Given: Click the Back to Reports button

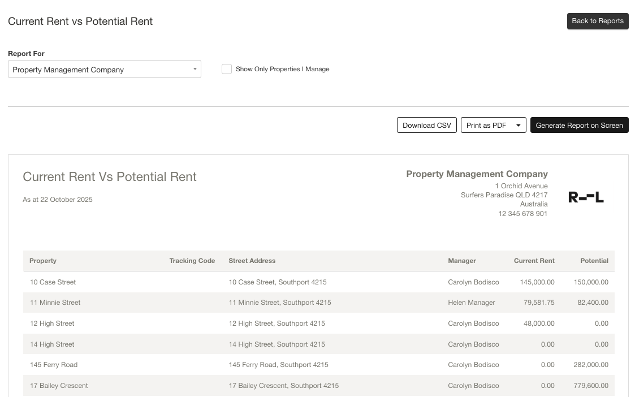Looking at the screenshot, I should (598, 21).
